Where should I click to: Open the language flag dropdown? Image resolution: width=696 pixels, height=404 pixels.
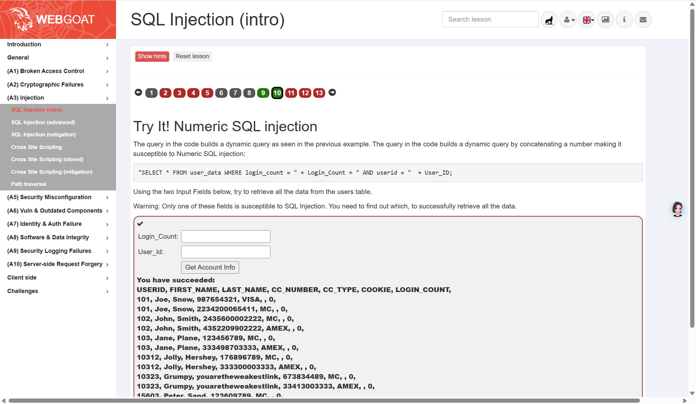click(587, 20)
